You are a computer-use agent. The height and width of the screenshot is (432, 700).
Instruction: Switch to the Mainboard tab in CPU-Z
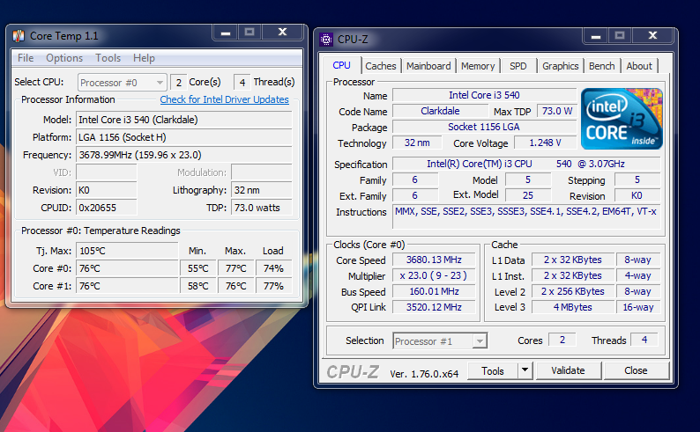(428, 66)
